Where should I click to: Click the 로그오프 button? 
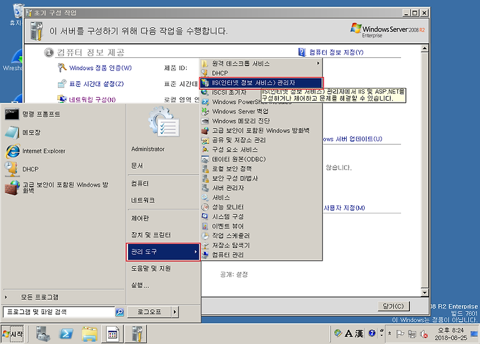click(x=149, y=312)
